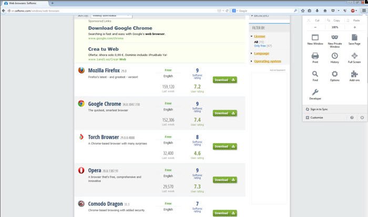368x217 pixels.
Task: Select the Paste menu item
Action: 356,20
